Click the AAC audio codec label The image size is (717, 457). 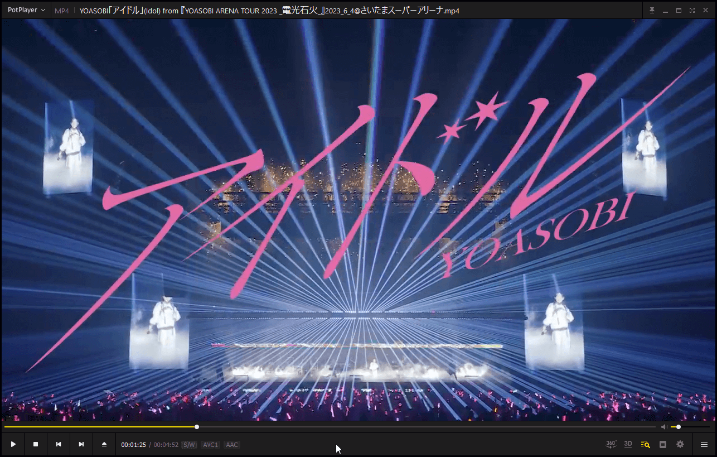pos(232,445)
